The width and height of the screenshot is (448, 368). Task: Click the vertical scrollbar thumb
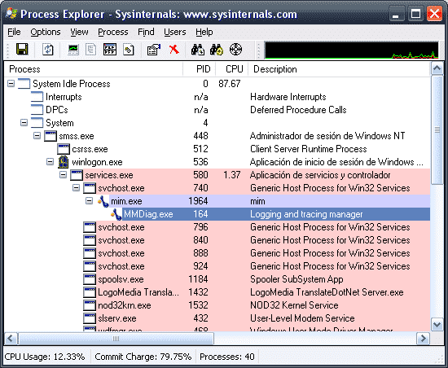click(x=437, y=130)
